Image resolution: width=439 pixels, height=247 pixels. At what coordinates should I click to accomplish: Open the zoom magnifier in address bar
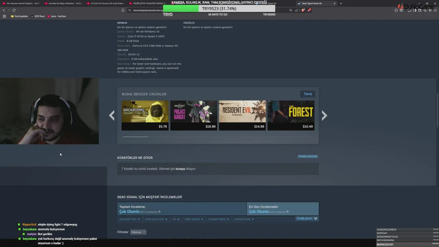tap(291, 10)
